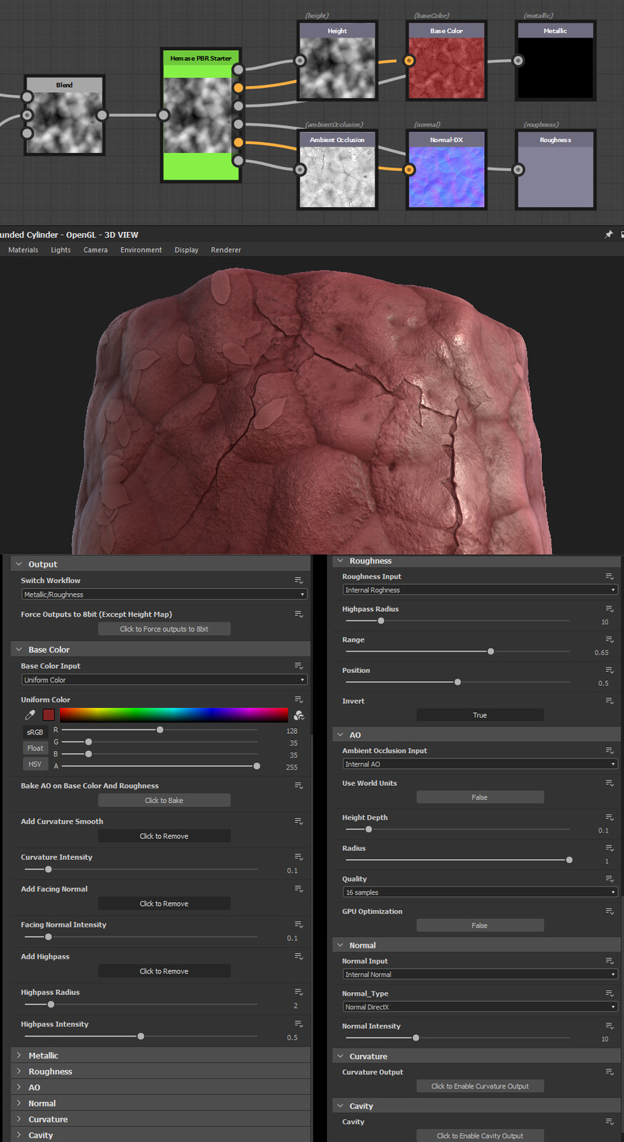Toggle Use World Units False button
The height and width of the screenshot is (1142, 624).
click(x=480, y=797)
